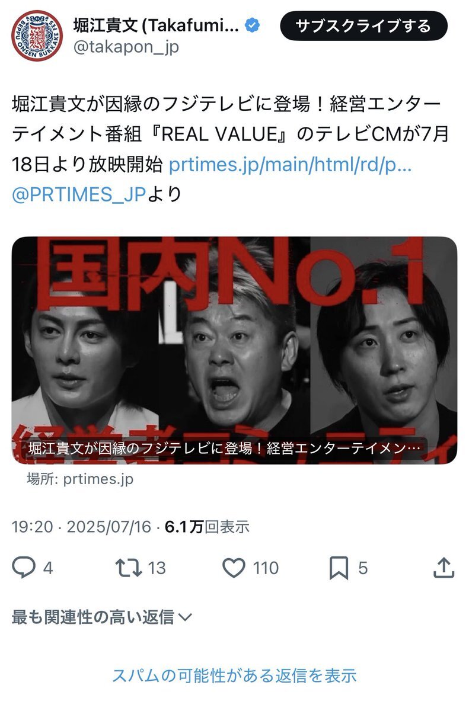This screenshot has width=469, height=711.
Task: Open the prtimes.jp article link
Action: coord(290,165)
